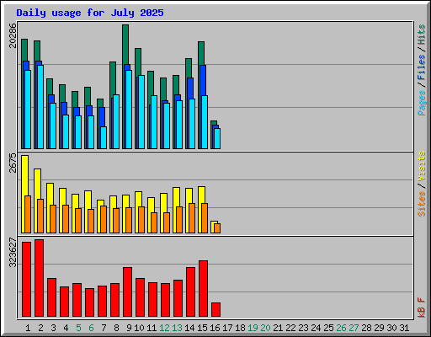431x337 pixels.
Task: Select green weekend day label 13
Action: [x=177, y=328]
